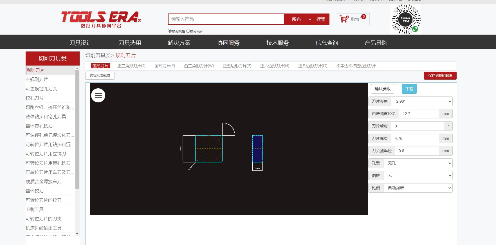The image size is (496, 245).
Task: Open the 所有 search category dropdown
Action: [x=301, y=19]
